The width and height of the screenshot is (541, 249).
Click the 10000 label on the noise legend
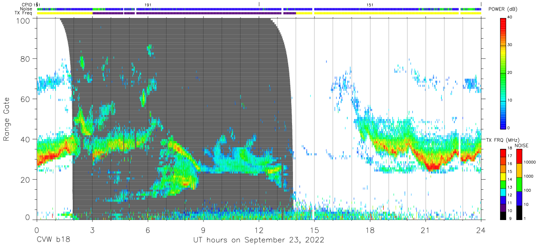point(530,162)
